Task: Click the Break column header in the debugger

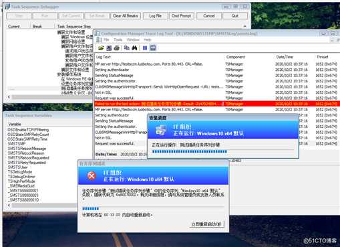Action: [37, 27]
